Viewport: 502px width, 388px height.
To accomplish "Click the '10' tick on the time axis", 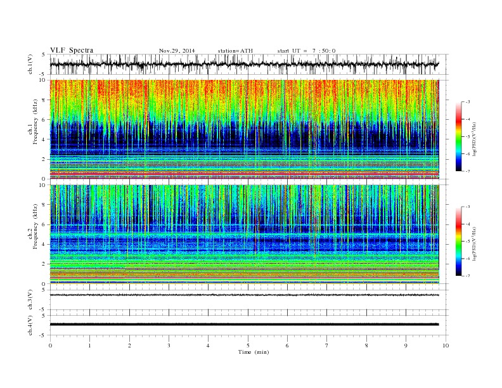I will click(x=446, y=346).
